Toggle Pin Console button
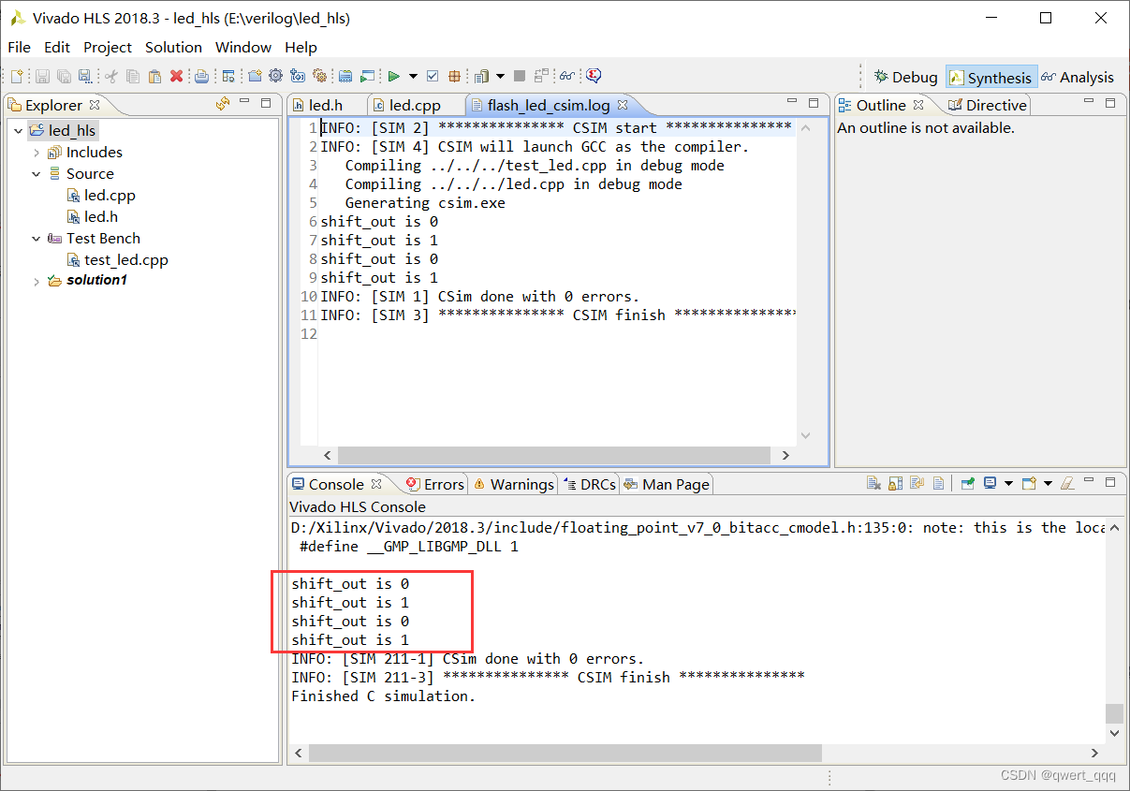This screenshot has height=791, width=1130. coord(968,483)
